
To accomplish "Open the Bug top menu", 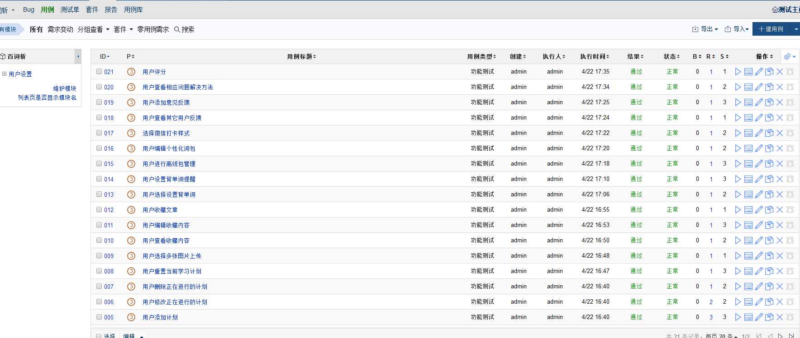I will point(29,9).
